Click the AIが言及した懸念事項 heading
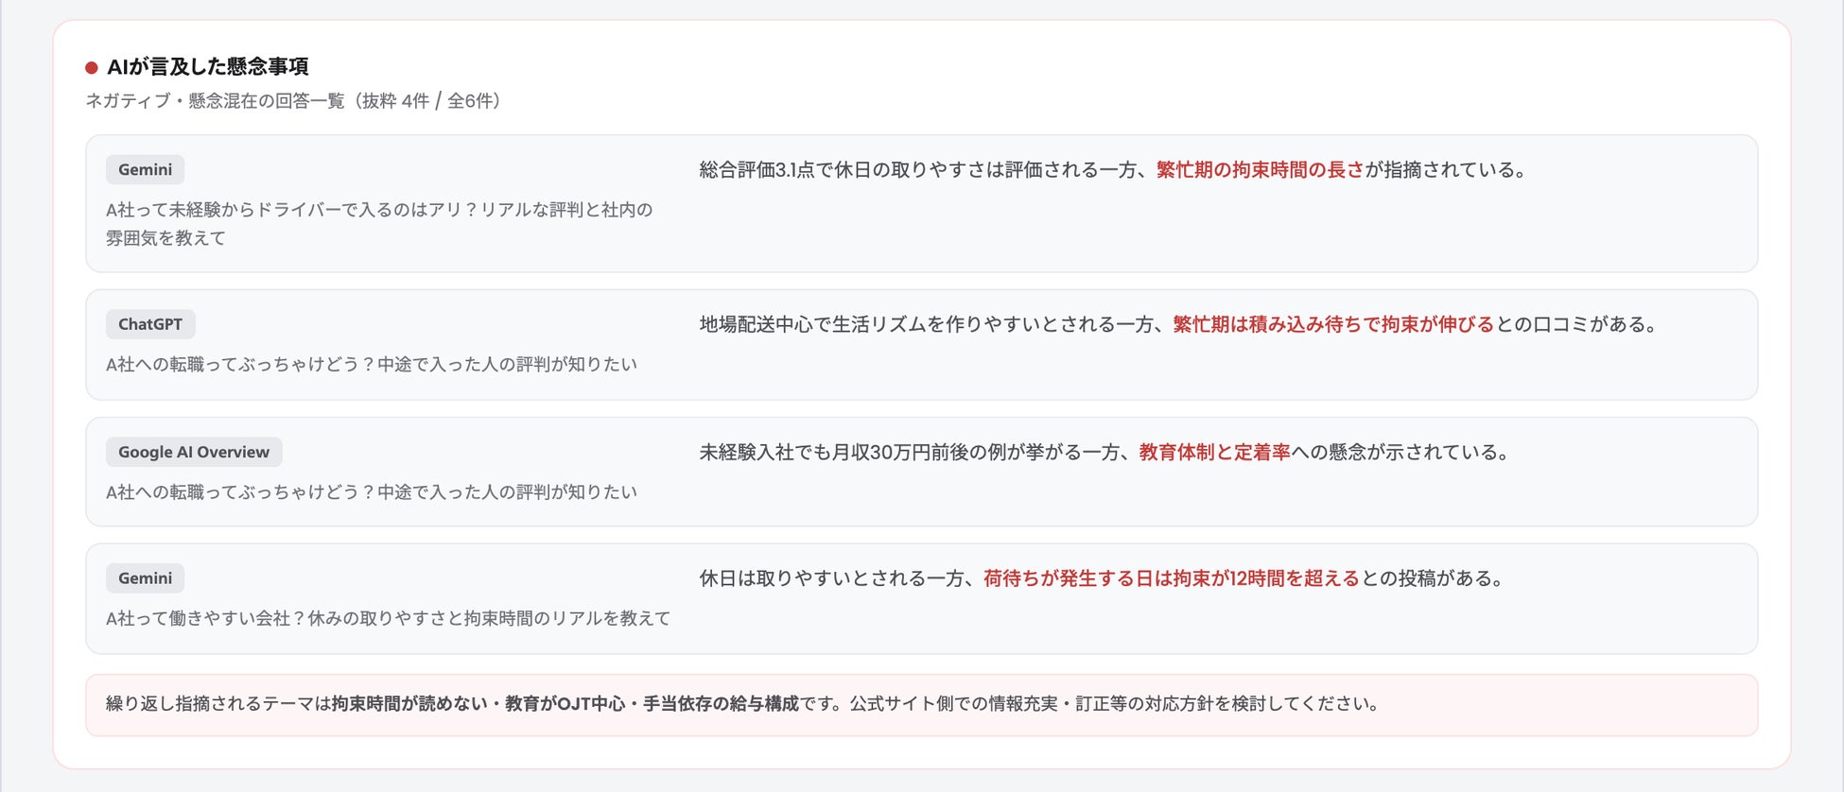1844x792 pixels. [208, 66]
